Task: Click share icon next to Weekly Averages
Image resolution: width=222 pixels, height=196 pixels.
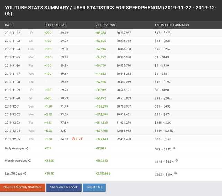Action: (29, 161)
